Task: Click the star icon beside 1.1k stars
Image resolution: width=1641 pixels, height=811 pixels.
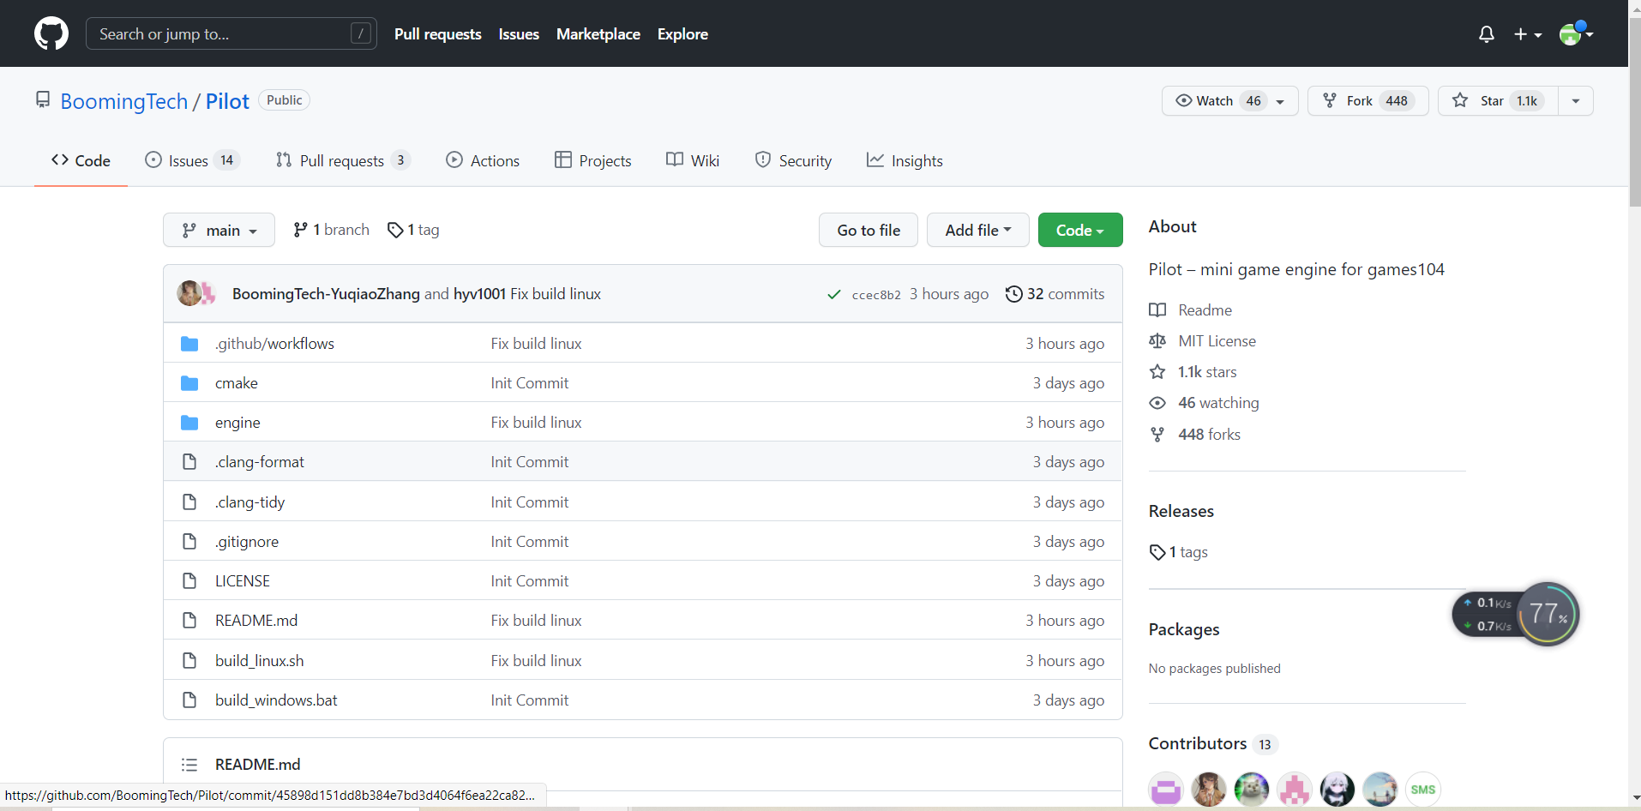Action: coord(1157,372)
